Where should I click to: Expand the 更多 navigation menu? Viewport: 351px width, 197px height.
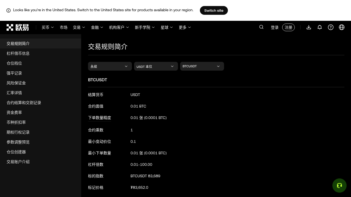click(x=185, y=27)
